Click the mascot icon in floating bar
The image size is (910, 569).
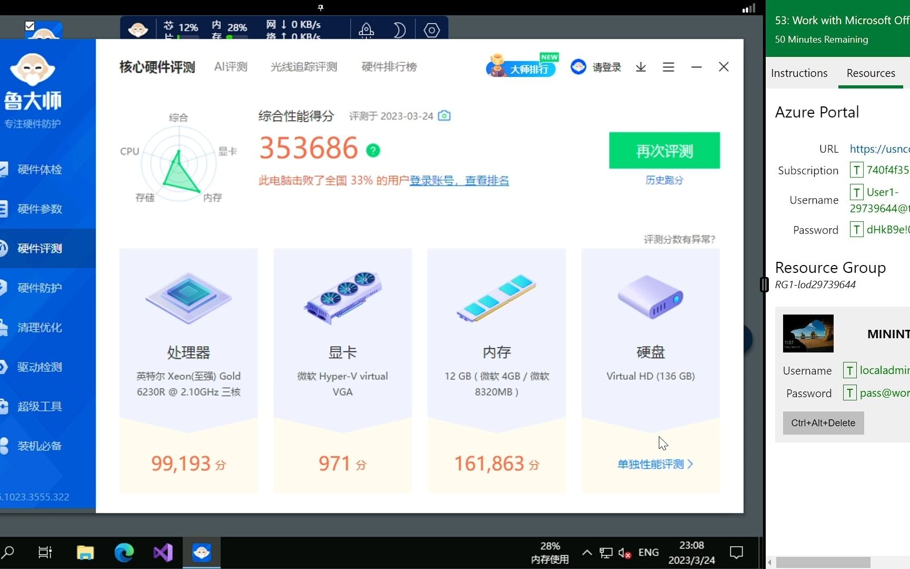tap(138, 30)
